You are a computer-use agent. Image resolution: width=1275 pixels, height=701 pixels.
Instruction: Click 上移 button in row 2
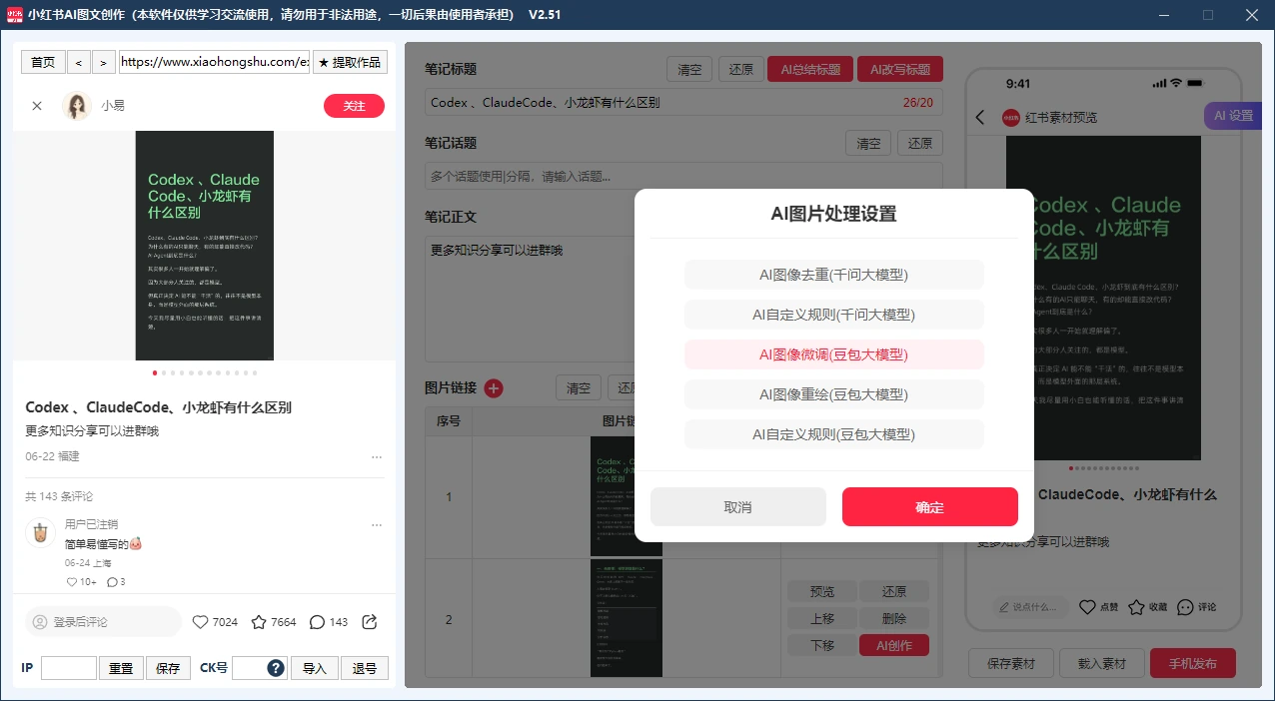822,618
